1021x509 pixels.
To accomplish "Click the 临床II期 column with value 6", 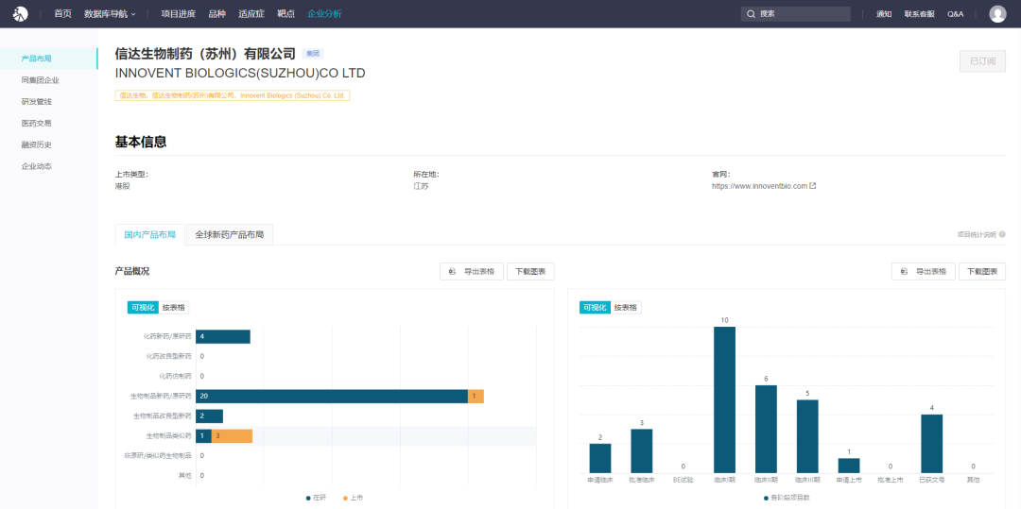I will (x=766, y=429).
